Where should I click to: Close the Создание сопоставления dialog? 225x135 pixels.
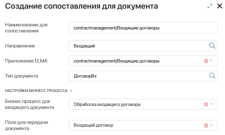[220, 6]
